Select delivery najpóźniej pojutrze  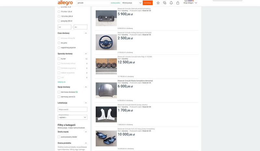click(x=59, y=47)
